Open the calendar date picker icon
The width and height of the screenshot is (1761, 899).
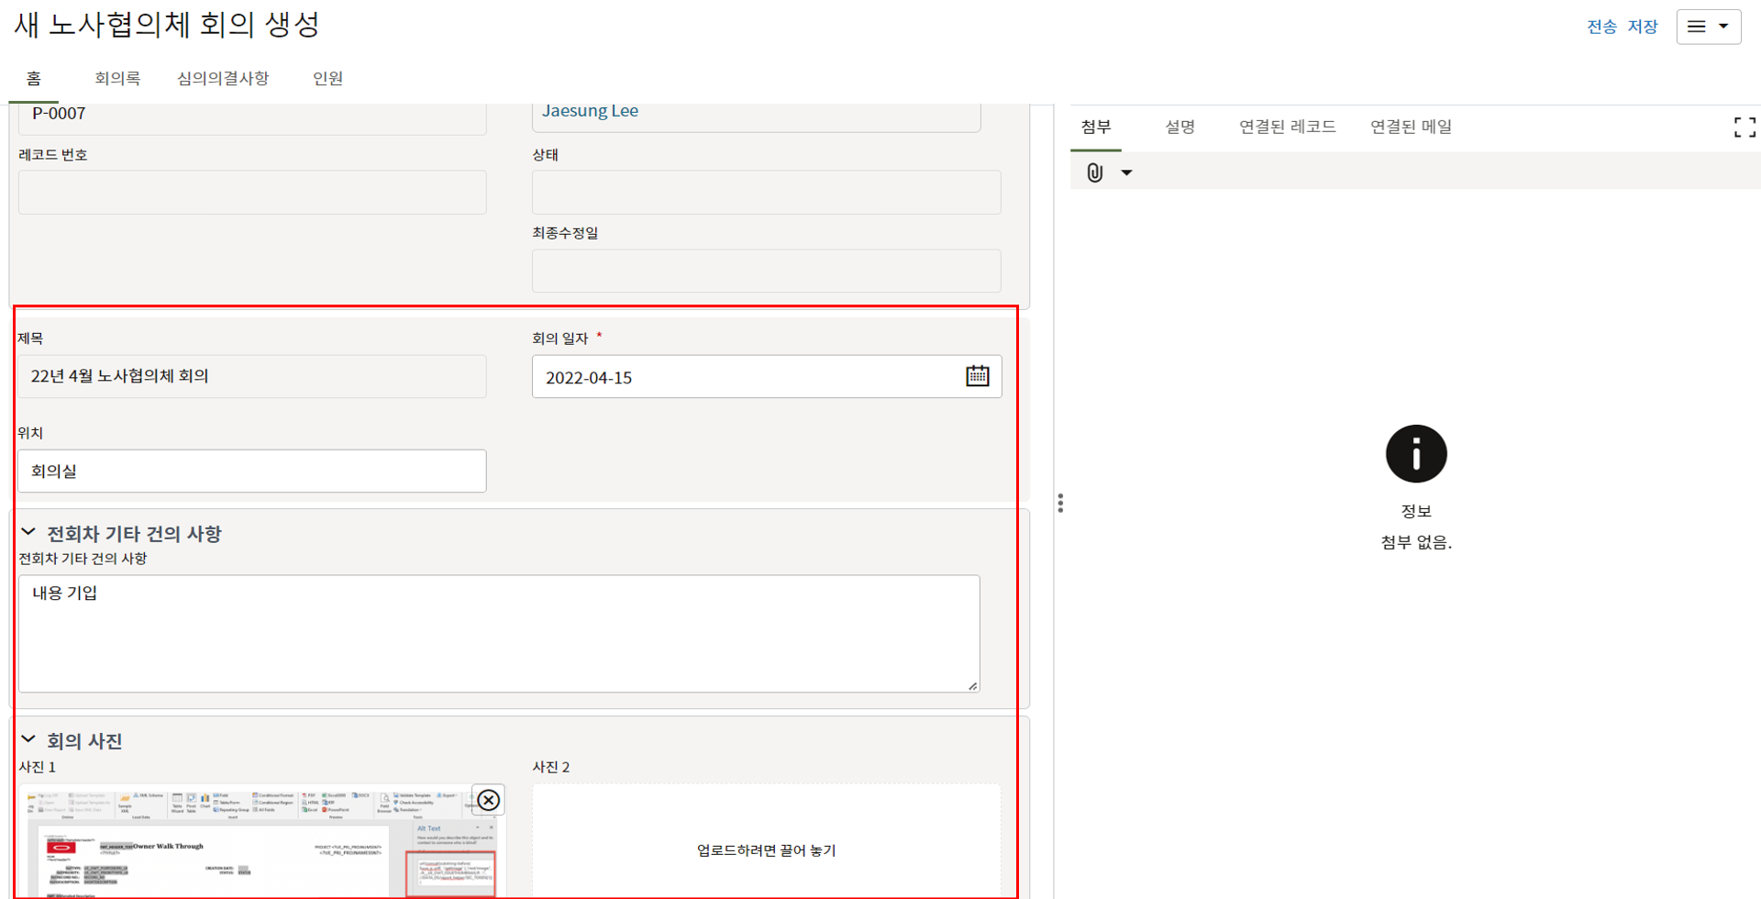[977, 376]
